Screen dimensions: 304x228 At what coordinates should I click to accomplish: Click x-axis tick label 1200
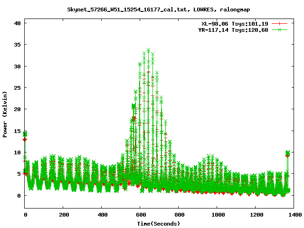click(x=256, y=215)
